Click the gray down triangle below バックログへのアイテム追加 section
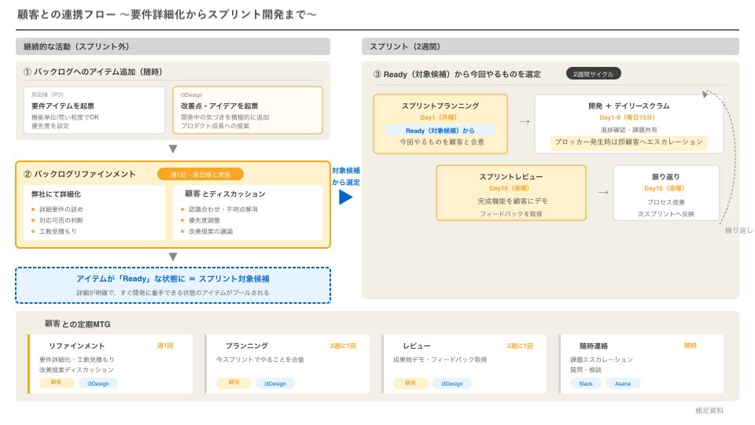 click(173, 150)
